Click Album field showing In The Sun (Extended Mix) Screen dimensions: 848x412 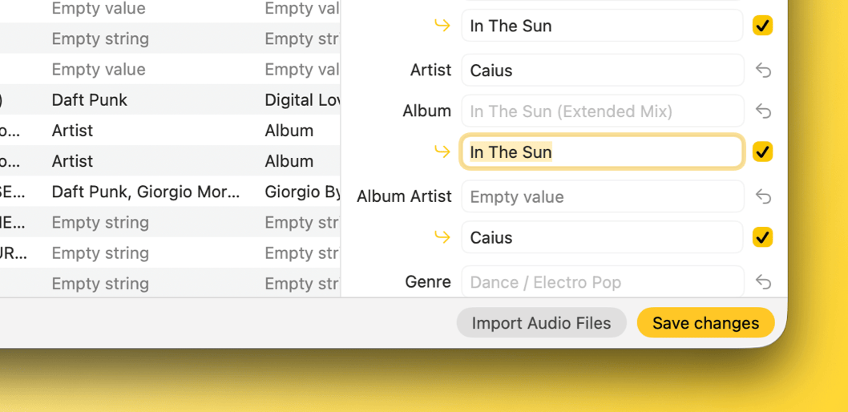click(x=602, y=111)
